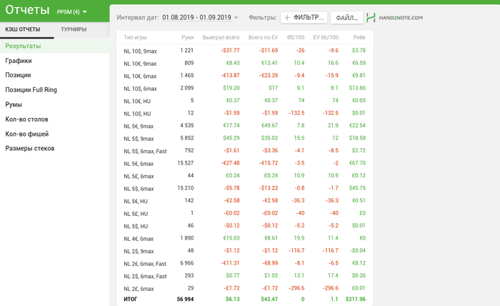Select the NL 10€, 9max row
Screen dimensions: 500x306
tap(244, 63)
